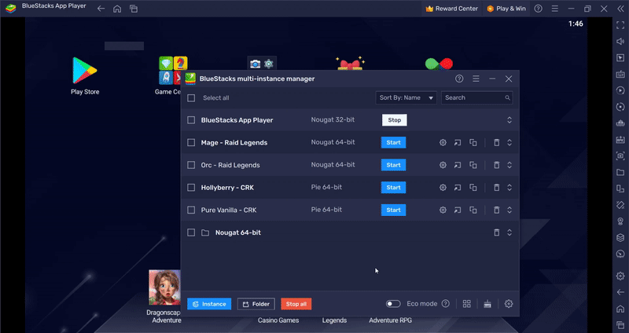Click the arrange instances grid icon
Image resolution: width=629 pixels, height=333 pixels.
coord(467,304)
